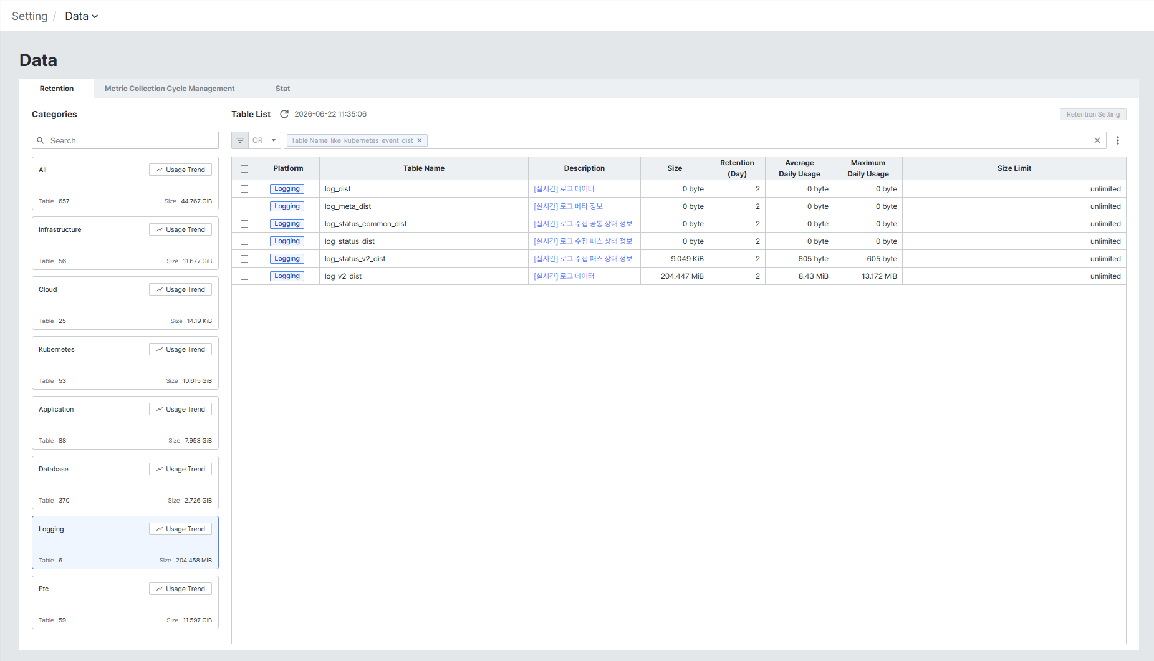The image size is (1154, 661).
Task: Refresh the Table List
Action: (x=284, y=114)
